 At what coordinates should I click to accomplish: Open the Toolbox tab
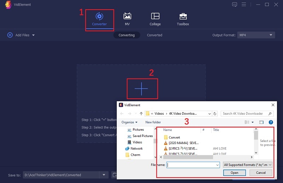point(183,19)
